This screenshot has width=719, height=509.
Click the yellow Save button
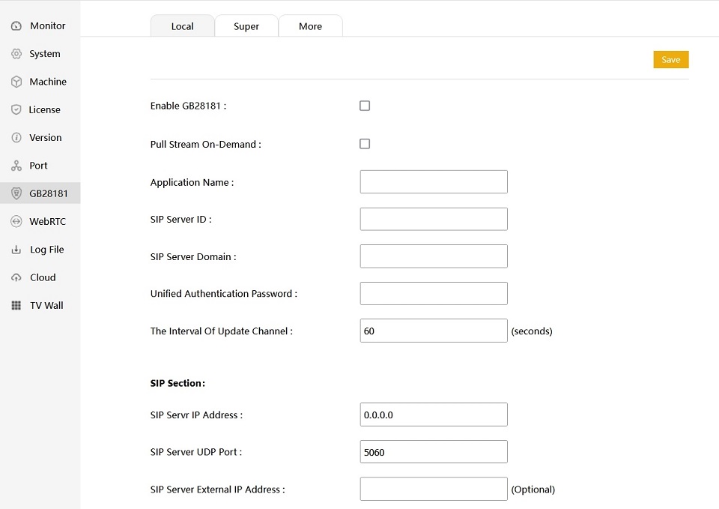(x=671, y=60)
